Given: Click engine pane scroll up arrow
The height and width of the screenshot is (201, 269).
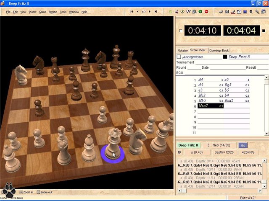Looking at the screenshot, I should pos(264,161).
